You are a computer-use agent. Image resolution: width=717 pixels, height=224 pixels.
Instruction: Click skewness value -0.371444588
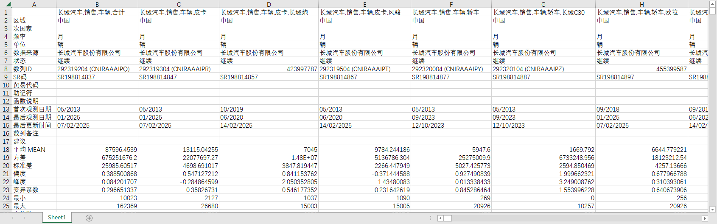tap(364, 174)
